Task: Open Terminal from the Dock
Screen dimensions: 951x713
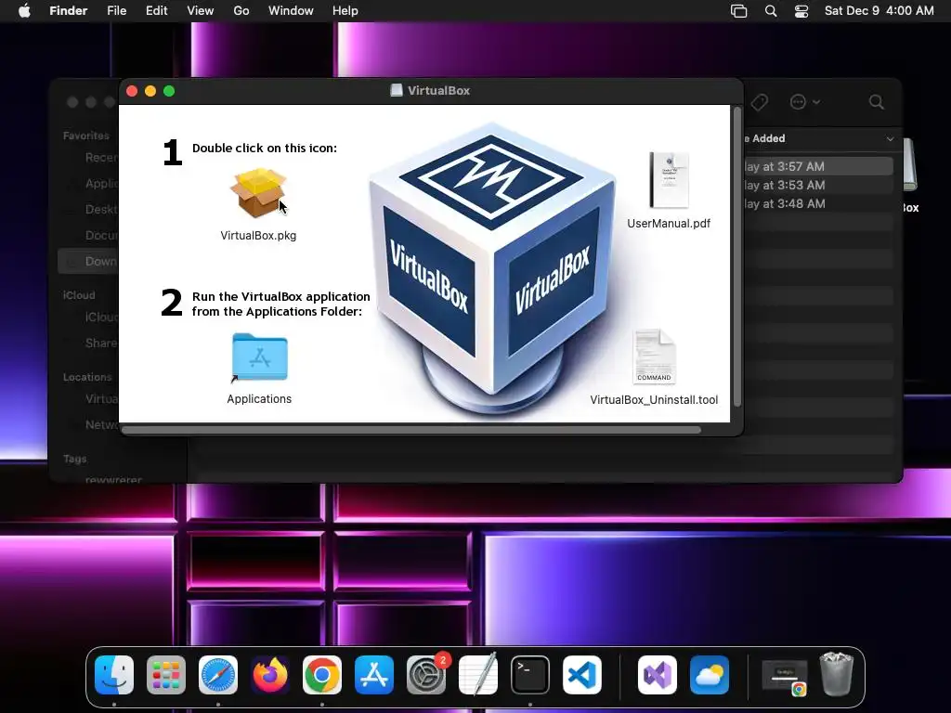Action: [530, 674]
